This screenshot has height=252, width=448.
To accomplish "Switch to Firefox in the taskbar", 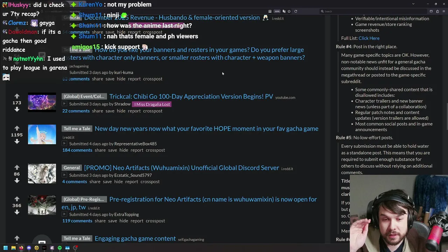I will tap(21, 248).
